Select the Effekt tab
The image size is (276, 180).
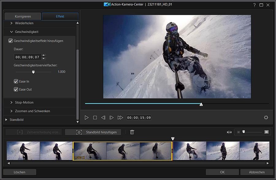tap(60, 16)
